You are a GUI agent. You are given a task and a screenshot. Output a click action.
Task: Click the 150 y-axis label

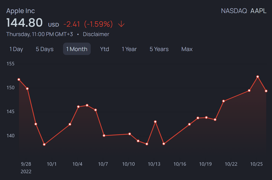coord(10,88)
